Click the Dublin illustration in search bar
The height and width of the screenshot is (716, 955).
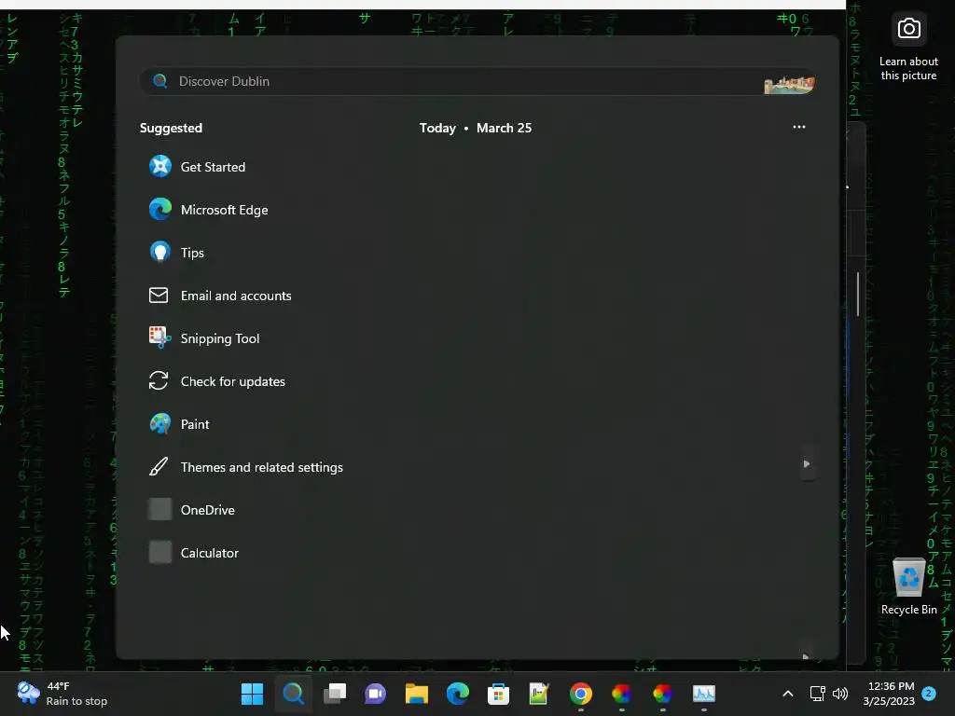(789, 84)
